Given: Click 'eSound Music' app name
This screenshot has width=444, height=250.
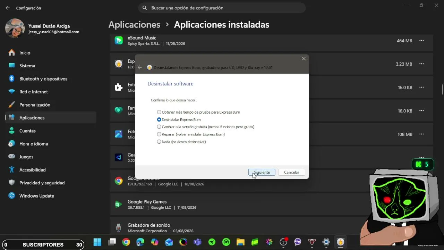Looking at the screenshot, I should [142, 38].
